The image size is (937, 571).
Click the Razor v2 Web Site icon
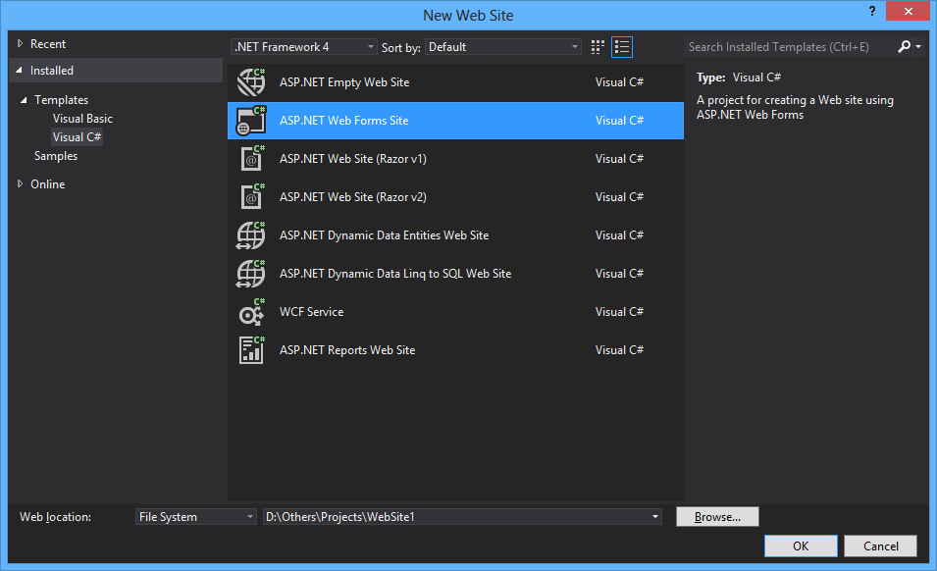coord(251,197)
